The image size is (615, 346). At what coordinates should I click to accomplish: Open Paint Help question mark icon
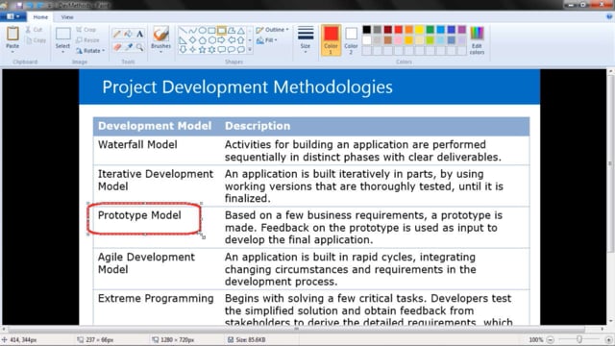point(609,17)
